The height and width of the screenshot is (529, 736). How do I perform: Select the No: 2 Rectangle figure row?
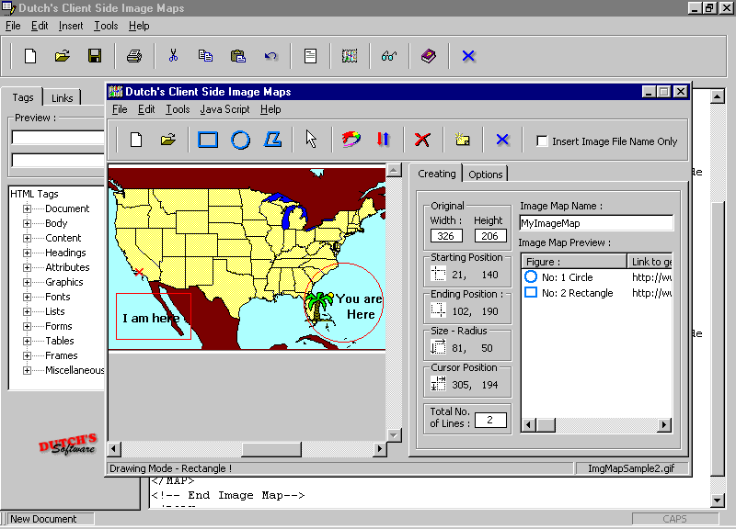pos(596,293)
